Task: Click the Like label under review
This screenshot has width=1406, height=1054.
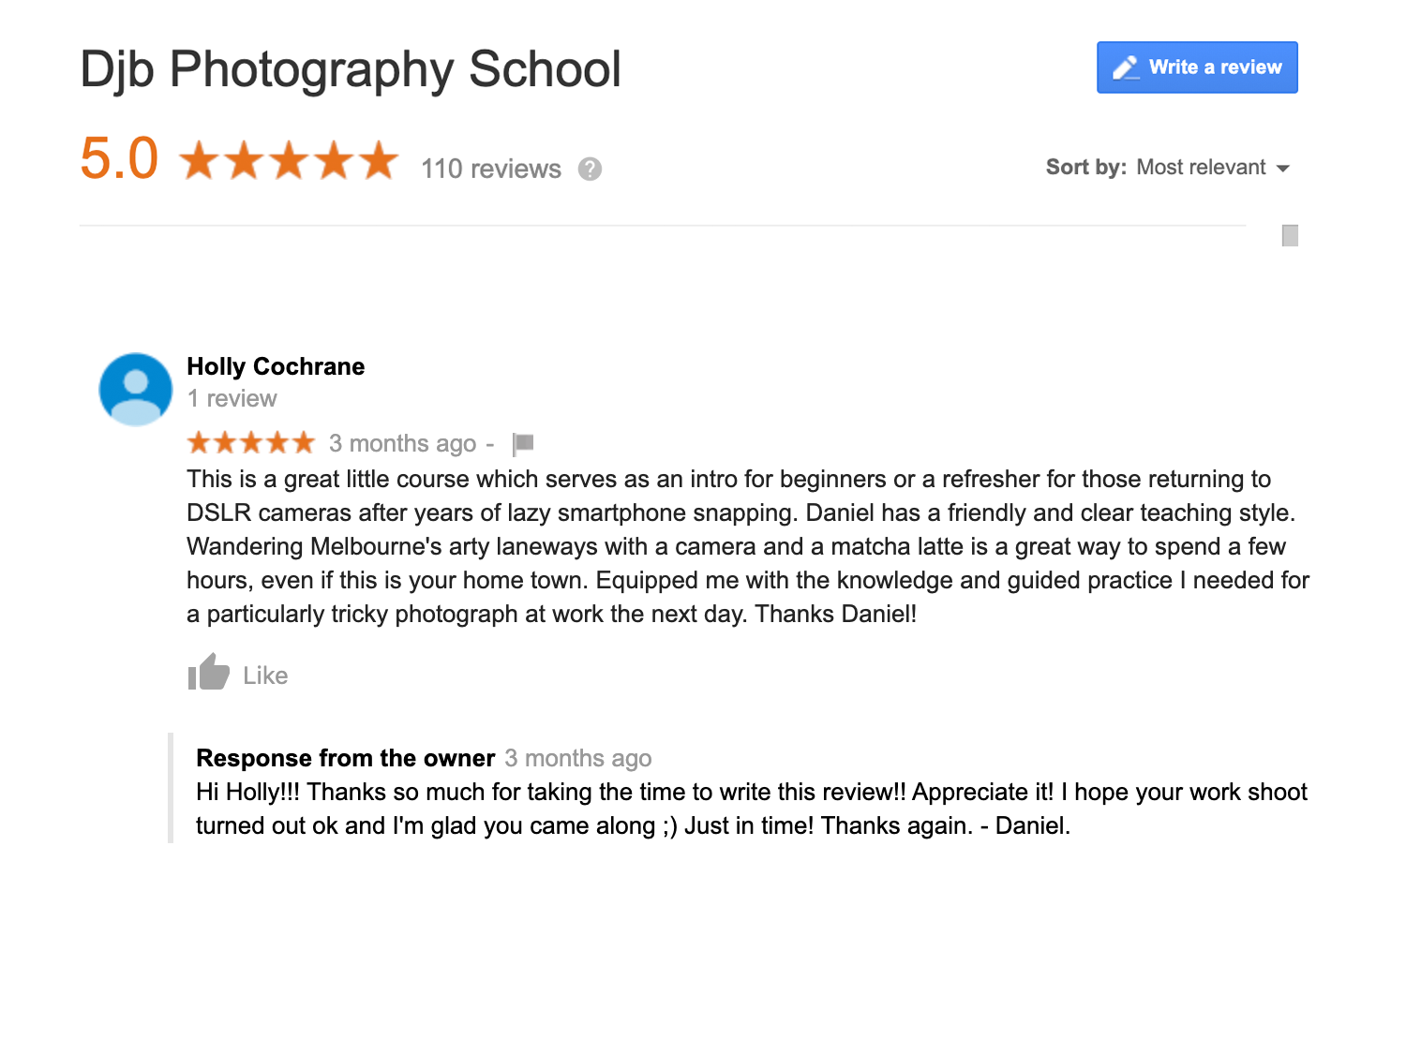Action: [x=265, y=675]
